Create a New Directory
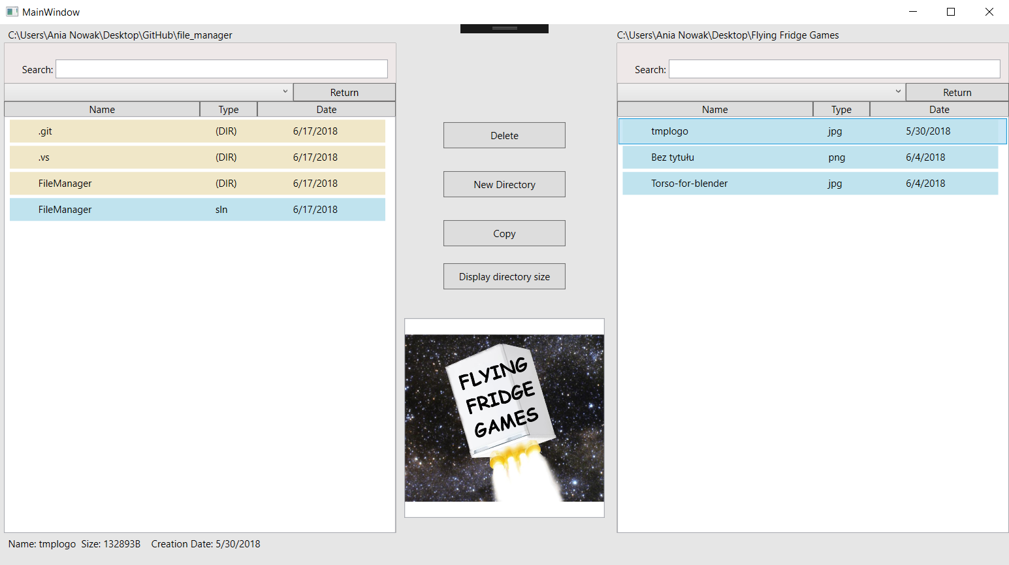The image size is (1009, 565). pos(504,184)
